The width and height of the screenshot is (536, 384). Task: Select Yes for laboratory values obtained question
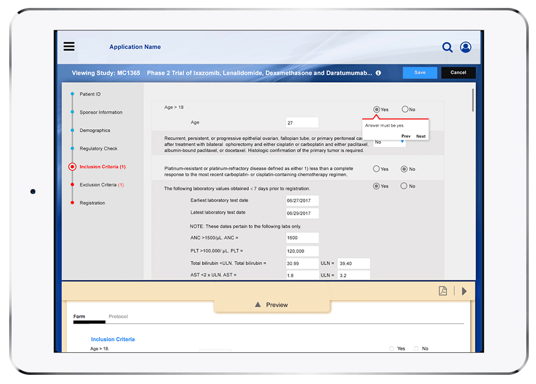point(375,186)
